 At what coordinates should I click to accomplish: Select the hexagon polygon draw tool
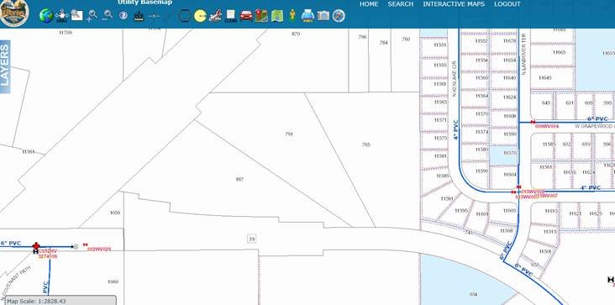(184, 16)
